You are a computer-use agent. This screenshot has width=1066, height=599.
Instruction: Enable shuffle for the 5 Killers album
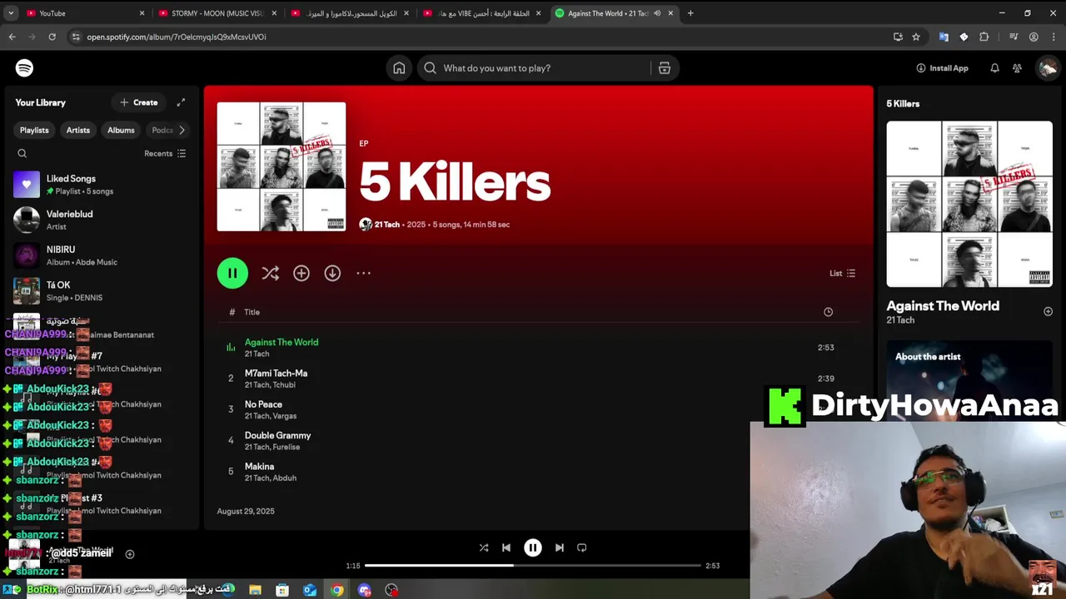point(270,273)
